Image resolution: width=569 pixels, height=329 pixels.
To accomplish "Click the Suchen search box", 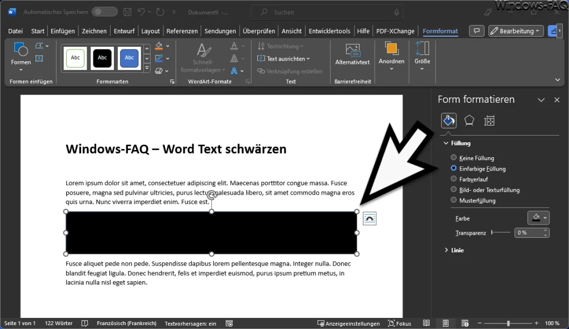I will [x=327, y=12].
